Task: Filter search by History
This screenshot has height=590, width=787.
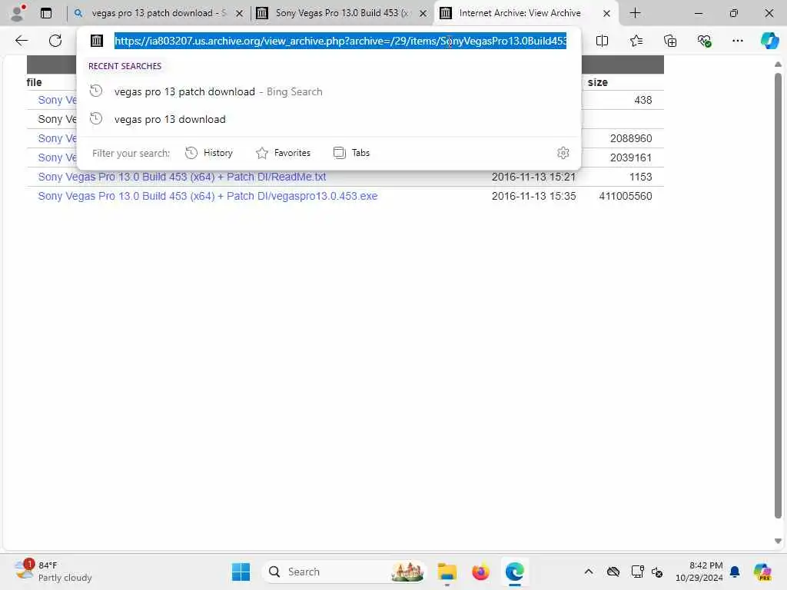Action: [209, 153]
